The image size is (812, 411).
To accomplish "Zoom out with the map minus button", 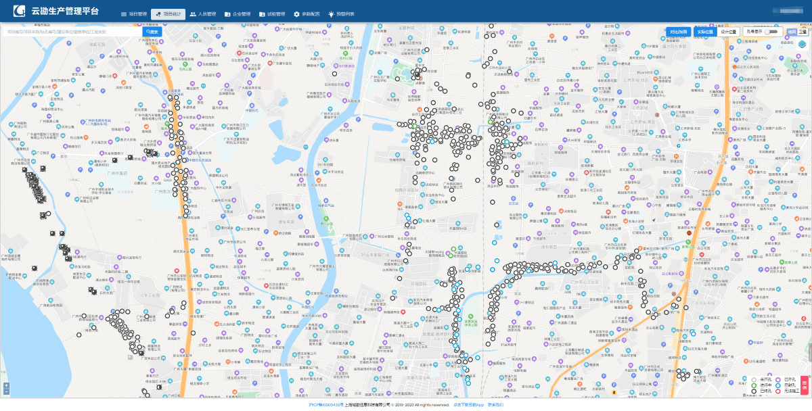I will point(6,391).
